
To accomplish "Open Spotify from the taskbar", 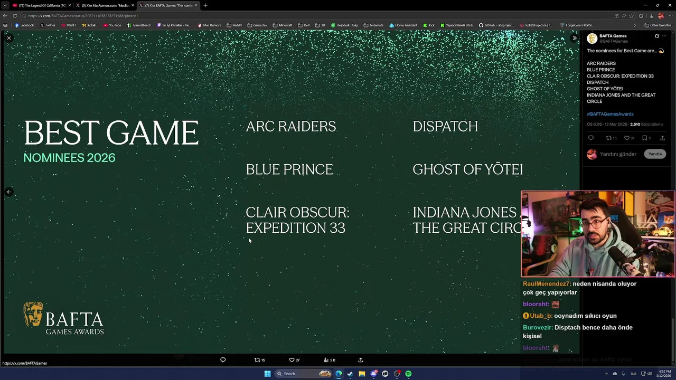I will [x=408, y=374].
